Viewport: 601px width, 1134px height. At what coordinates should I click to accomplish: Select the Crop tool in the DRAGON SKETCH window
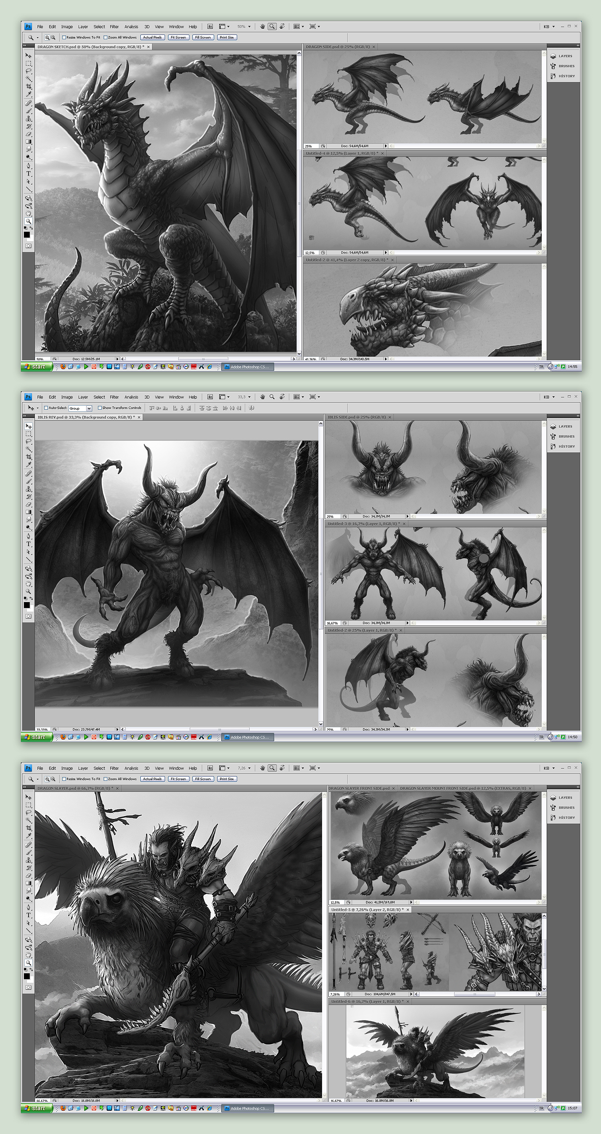pos(28,87)
